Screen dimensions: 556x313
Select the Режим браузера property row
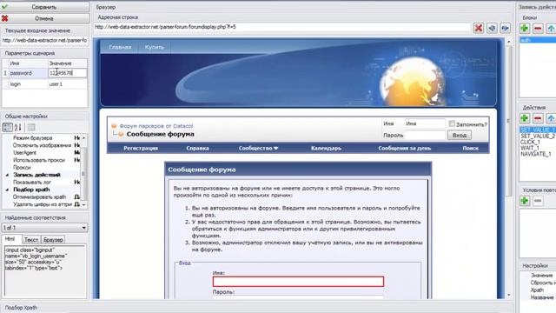tap(42, 137)
